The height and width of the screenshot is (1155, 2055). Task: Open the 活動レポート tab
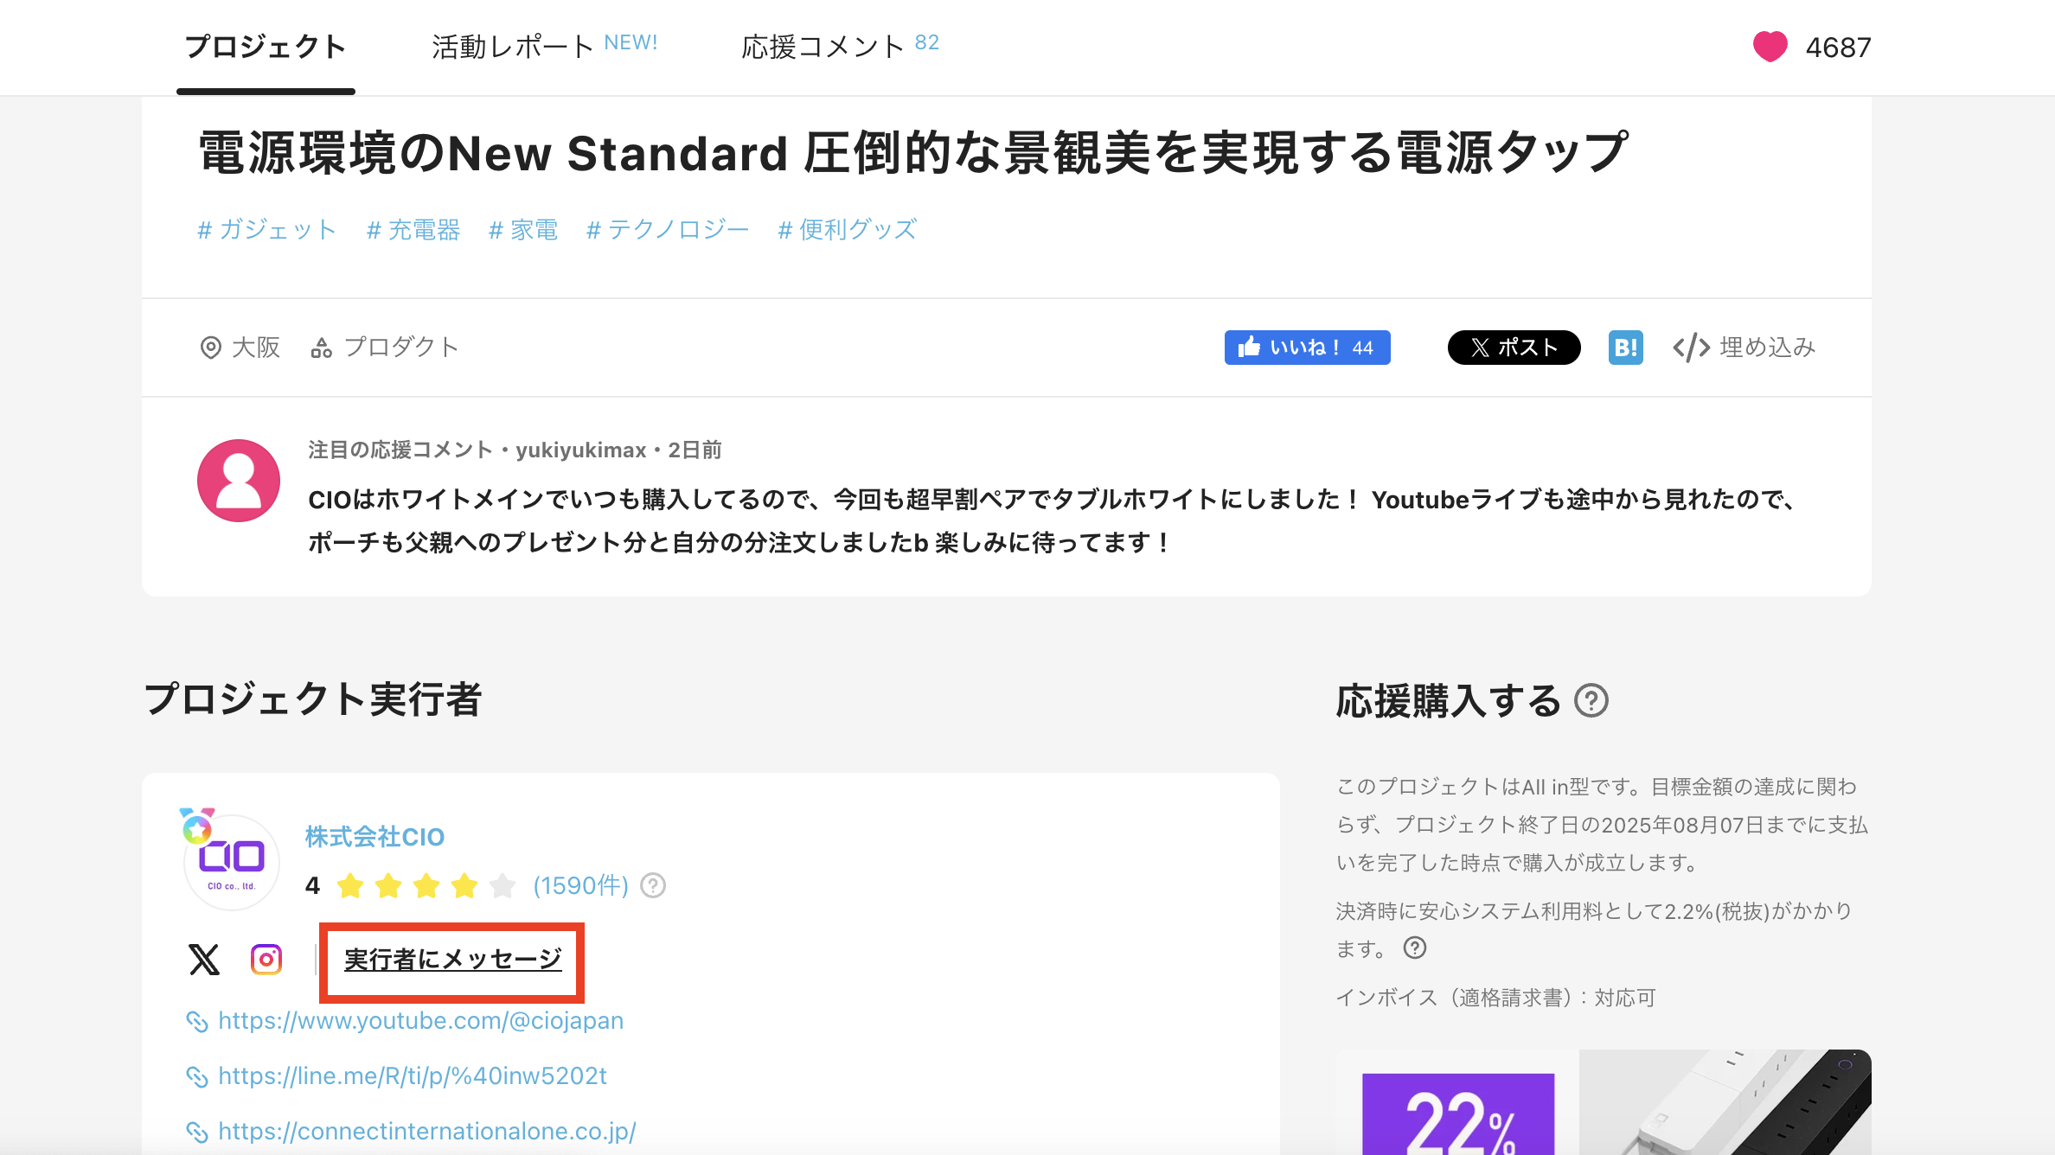point(545,47)
